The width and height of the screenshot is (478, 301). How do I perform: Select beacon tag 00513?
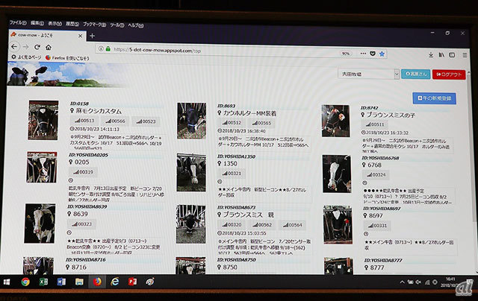click(84, 121)
